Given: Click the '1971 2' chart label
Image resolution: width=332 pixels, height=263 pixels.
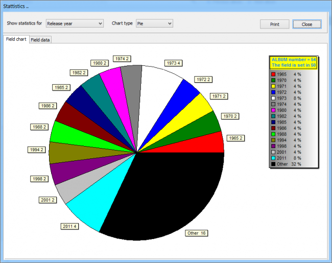Looking at the screenshot, I should (219, 97).
